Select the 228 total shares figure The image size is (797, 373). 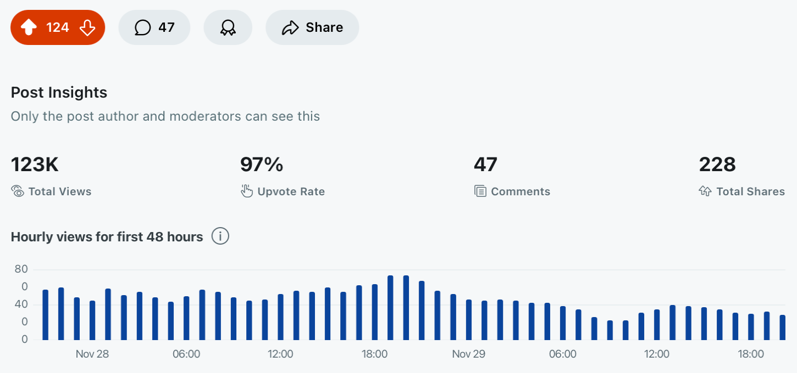(717, 164)
